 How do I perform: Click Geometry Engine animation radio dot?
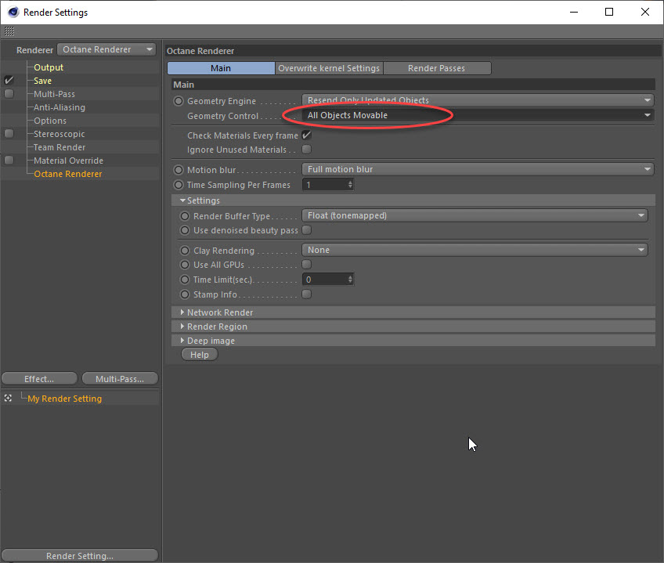point(179,101)
